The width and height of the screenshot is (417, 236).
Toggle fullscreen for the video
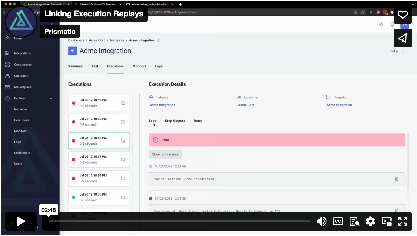tap(403, 222)
